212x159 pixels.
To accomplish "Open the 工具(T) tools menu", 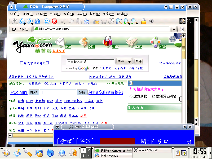I will click(81, 14).
